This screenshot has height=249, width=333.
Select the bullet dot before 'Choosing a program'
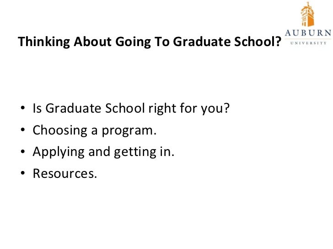click(x=23, y=130)
